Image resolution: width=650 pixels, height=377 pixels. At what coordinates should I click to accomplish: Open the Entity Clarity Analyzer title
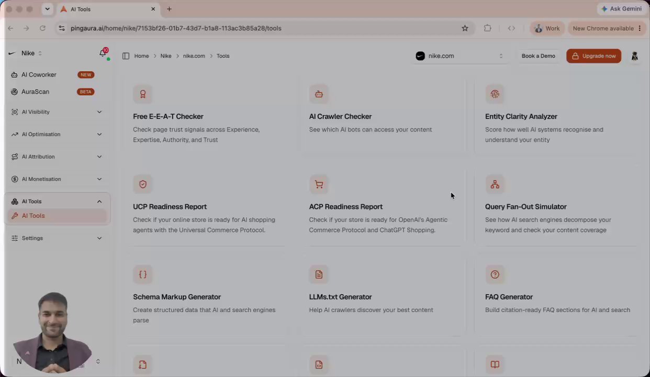click(521, 116)
